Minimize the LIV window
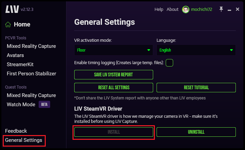245x150 pixels. (229, 9)
